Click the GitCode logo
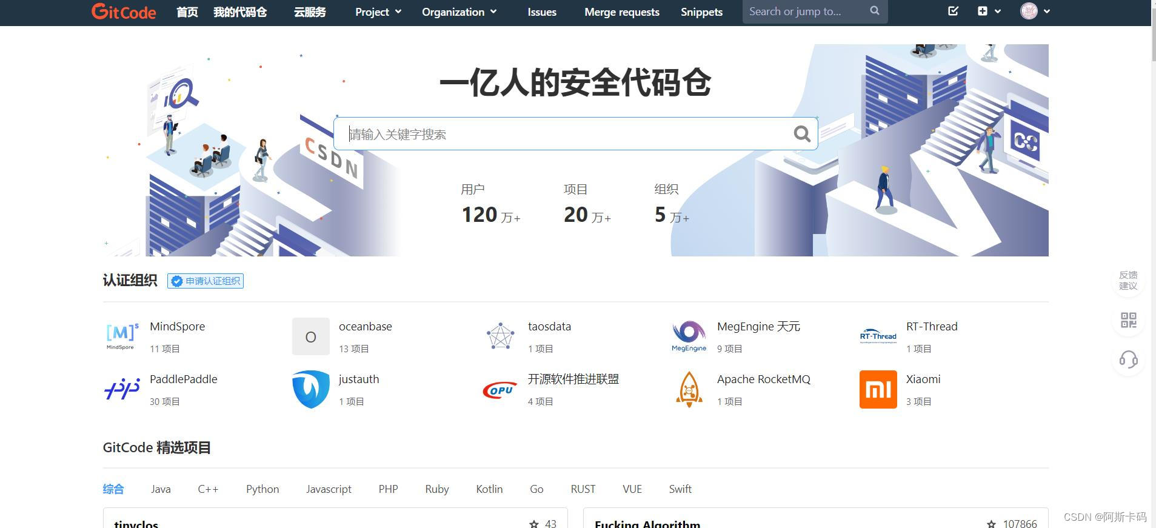 (x=124, y=12)
